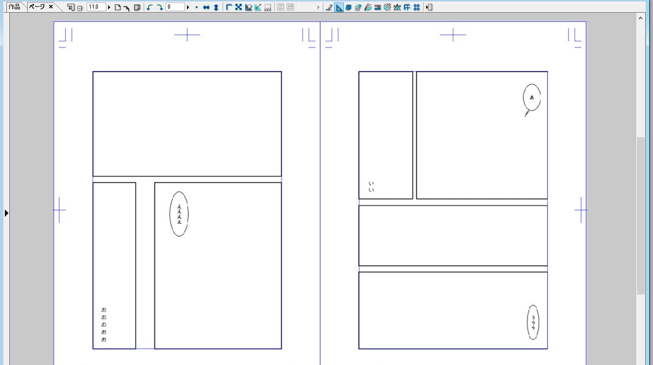Click the rotation angle field showing 0

click(175, 7)
